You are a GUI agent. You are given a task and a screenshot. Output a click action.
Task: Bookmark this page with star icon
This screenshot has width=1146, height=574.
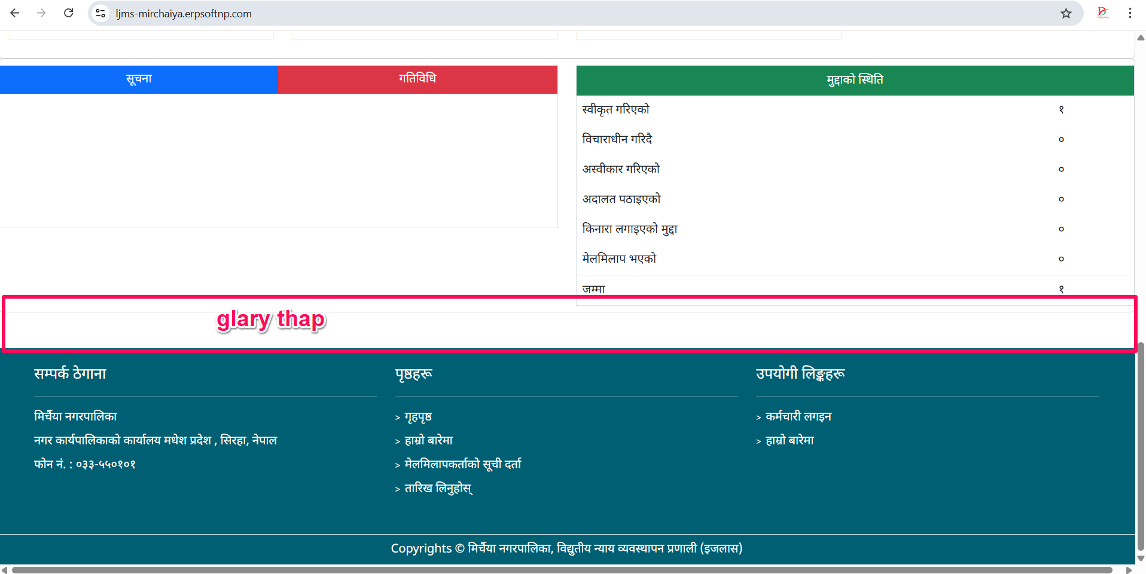pyautogui.click(x=1066, y=13)
